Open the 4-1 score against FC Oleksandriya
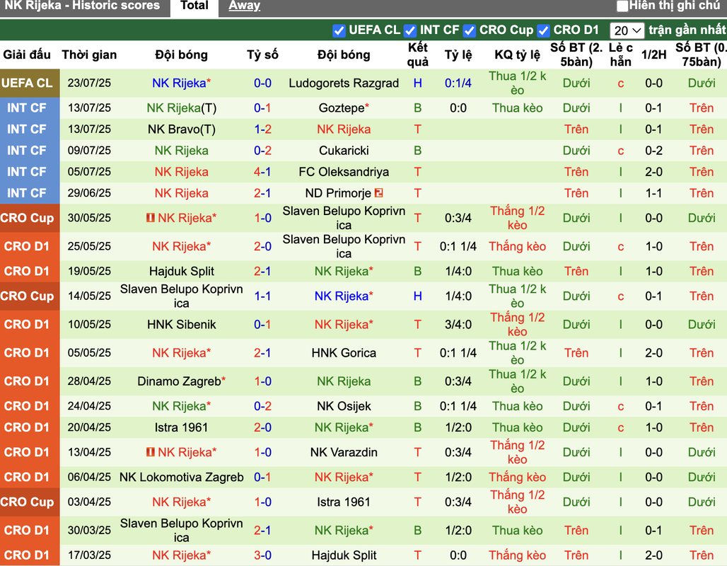727x566 pixels. (262, 172)
